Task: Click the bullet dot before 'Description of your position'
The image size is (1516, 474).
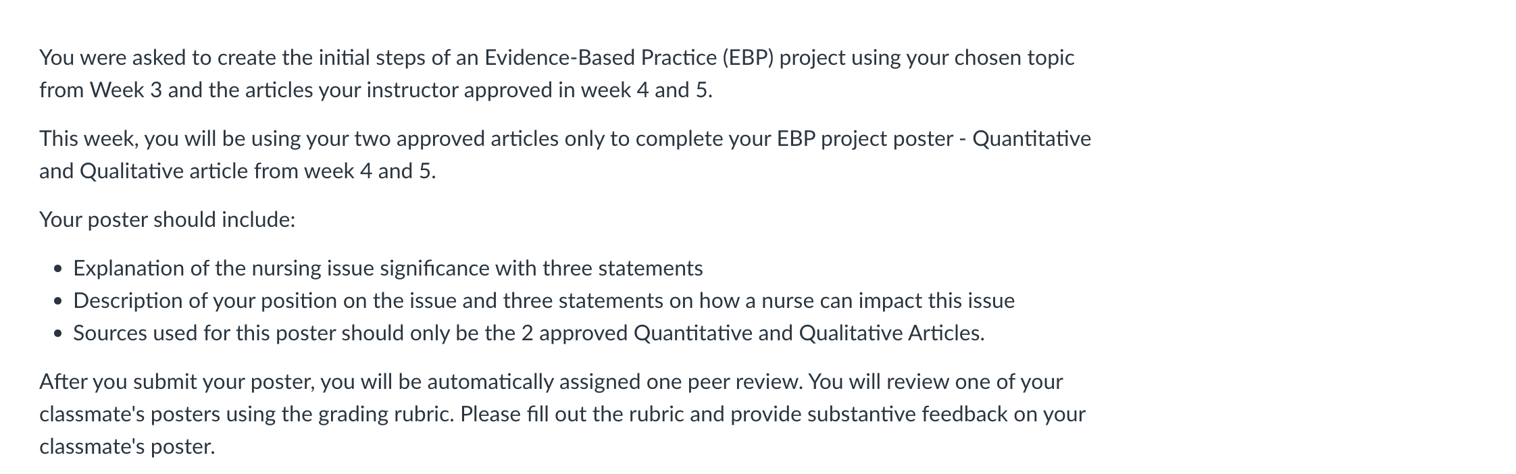Action: pyautogui.click(x=59, y=302)
